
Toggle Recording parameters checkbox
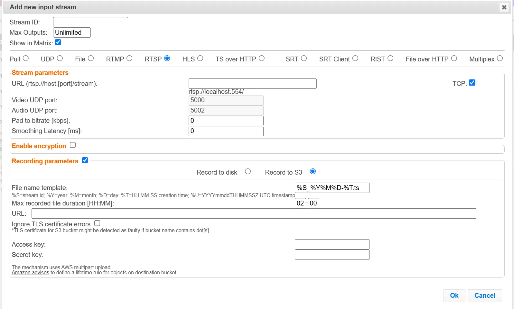85,160
